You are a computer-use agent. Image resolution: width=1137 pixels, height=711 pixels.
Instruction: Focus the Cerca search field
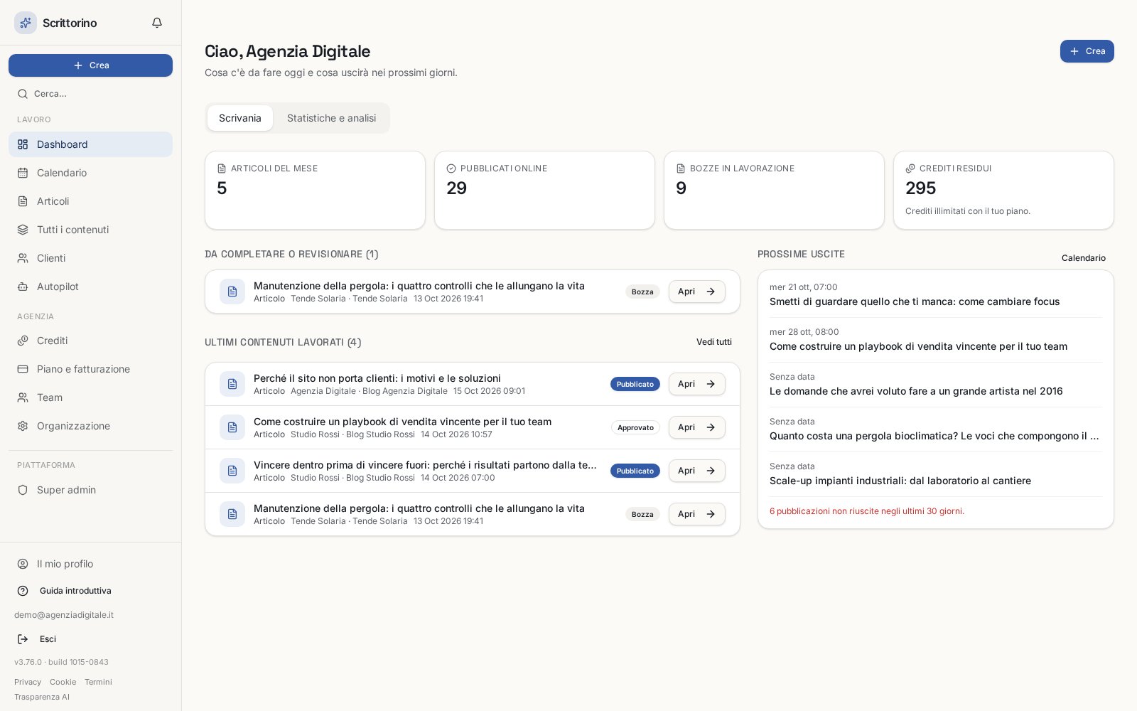click(x=90, y=94)
